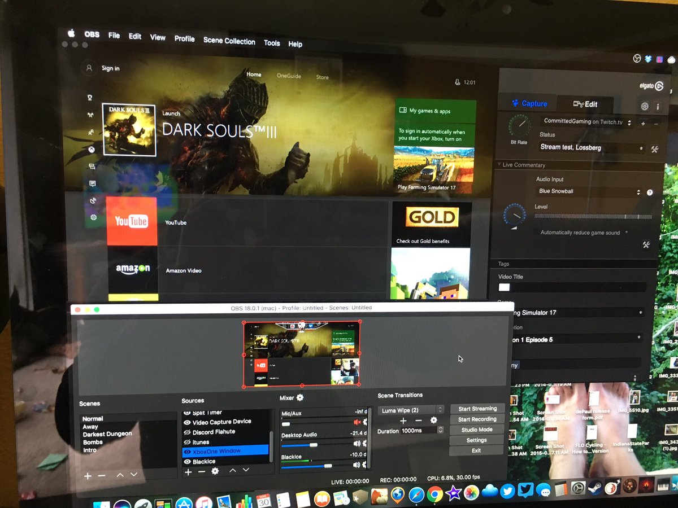This screenshot has height=508, width=678.
Task: Click Start Recording button
Action: tap(477, 419)
